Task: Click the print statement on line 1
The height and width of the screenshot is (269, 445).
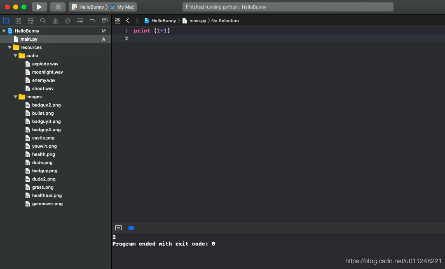Action: tap(152, 30)
